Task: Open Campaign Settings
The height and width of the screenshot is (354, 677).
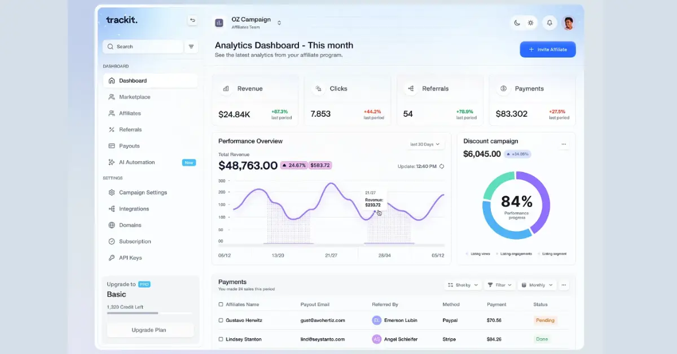Action: pyautogui.click(x=143, y=192)
